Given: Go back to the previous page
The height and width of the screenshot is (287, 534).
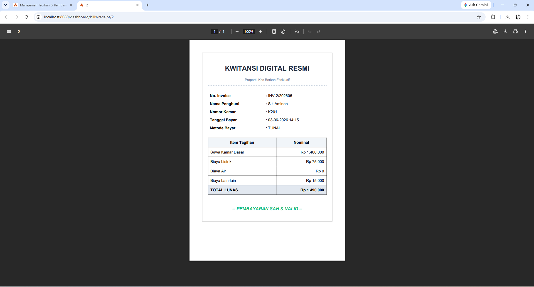Looking at the screenshot, I should (6, 17).
